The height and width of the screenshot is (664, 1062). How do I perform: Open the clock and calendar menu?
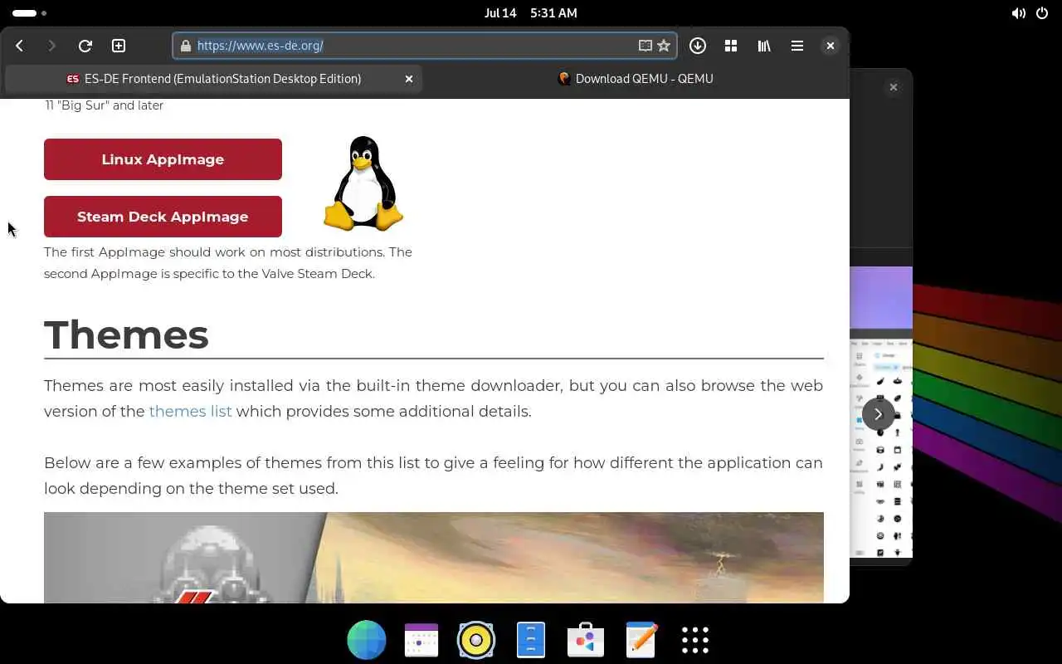(531, 13)
